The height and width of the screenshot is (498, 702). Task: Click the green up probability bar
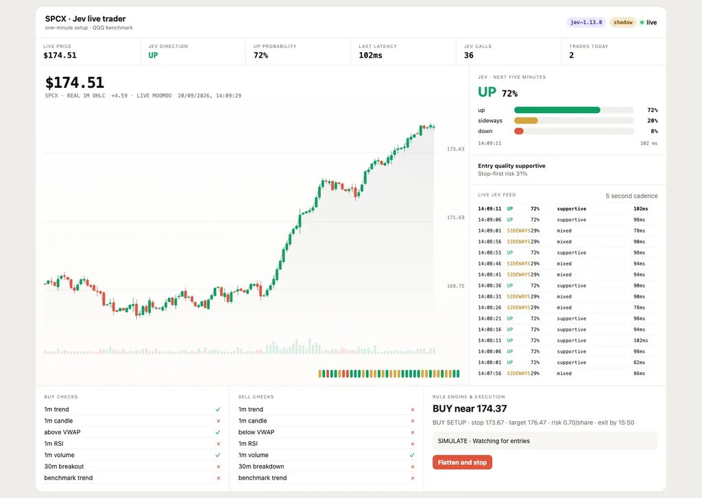[x=557, y=110]
